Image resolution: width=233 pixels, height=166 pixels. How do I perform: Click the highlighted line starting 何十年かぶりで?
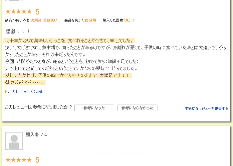pyautogui.click(x=69, y=41)
